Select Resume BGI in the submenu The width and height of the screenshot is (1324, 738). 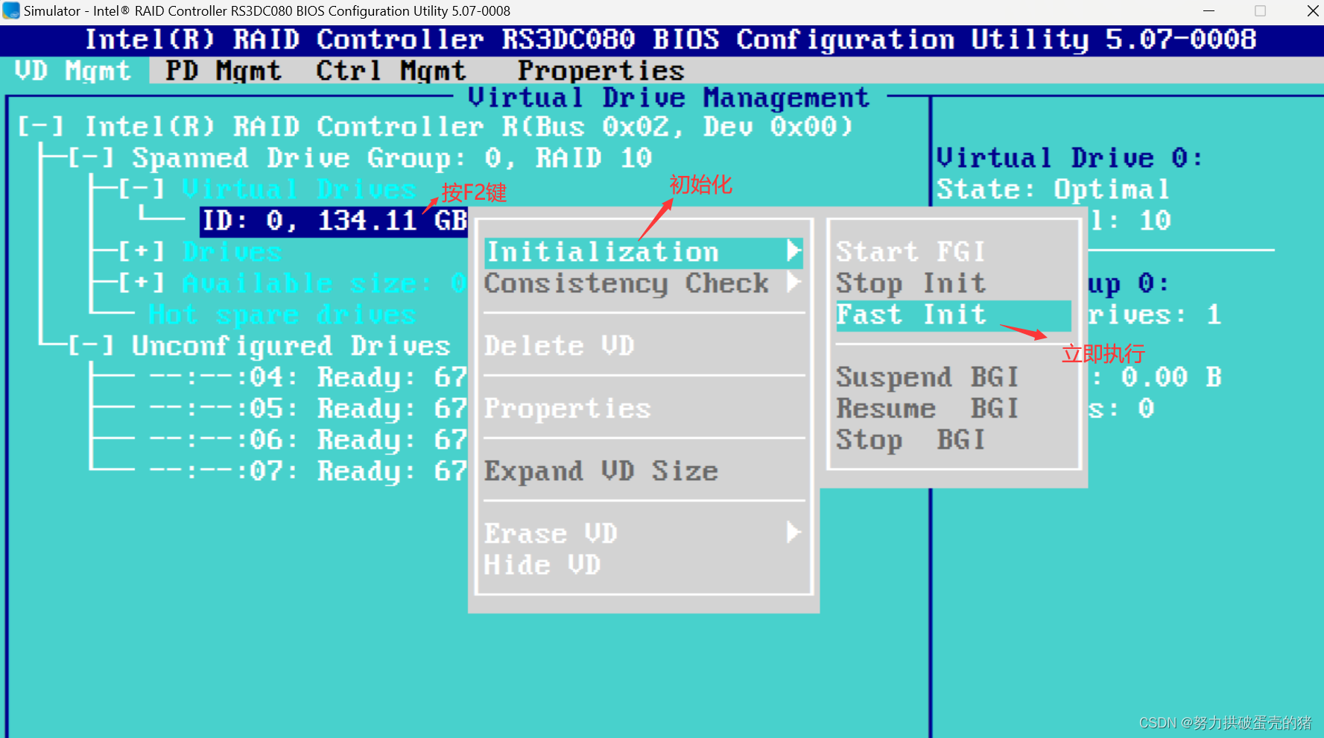tap(927, 409)
